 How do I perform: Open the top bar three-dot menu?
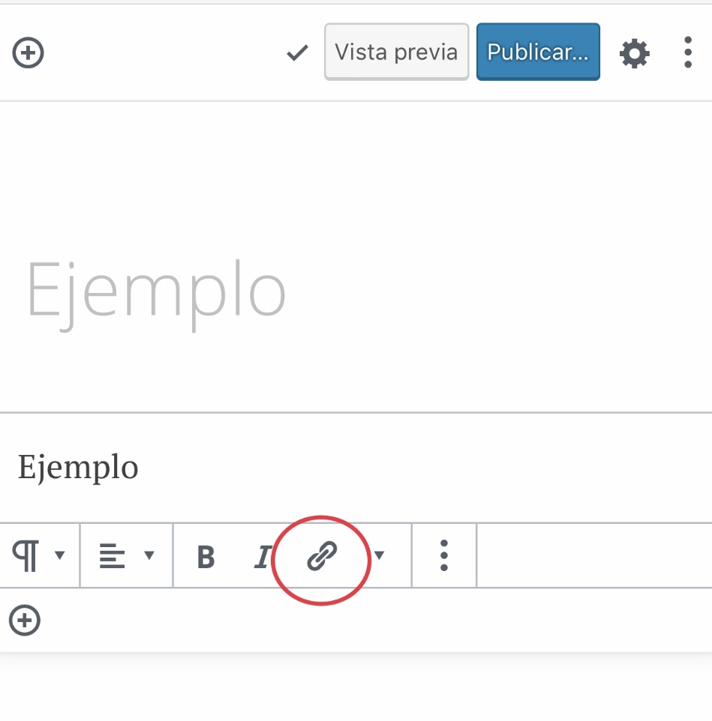[x=688, y=53]
